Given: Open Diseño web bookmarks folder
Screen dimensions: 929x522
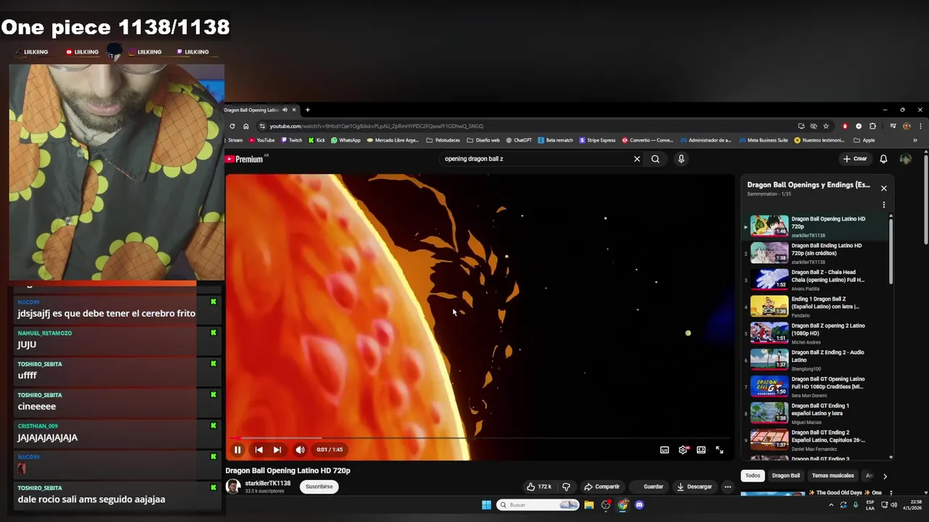Looking at the screenshot, I should tap(483, 140).
